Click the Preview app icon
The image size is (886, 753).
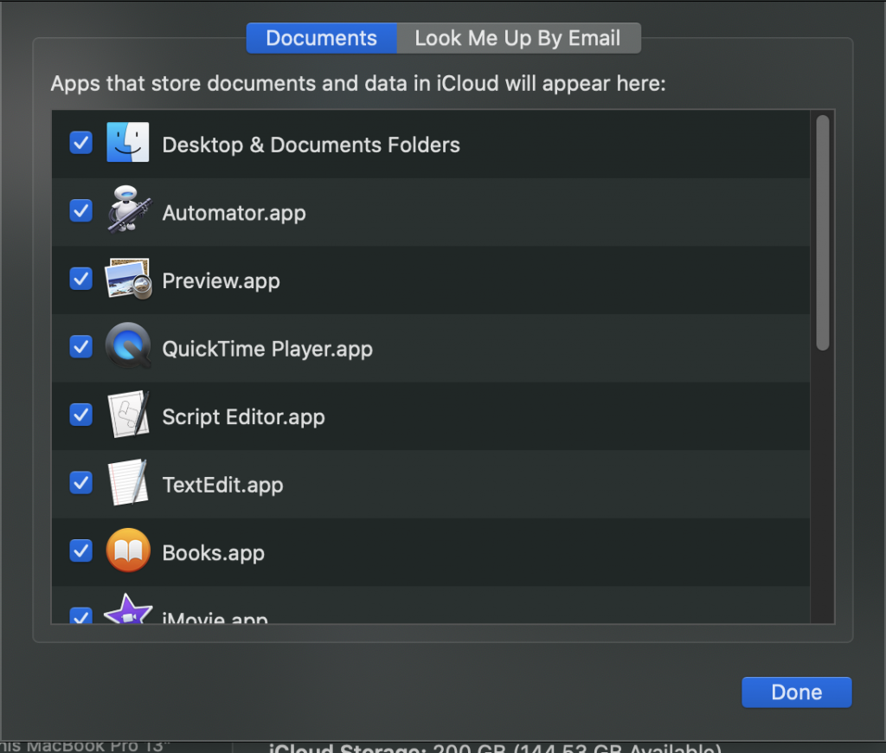point(128,279)
